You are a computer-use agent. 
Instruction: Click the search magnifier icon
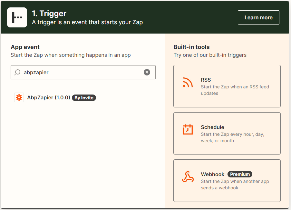tap(17, 72)
